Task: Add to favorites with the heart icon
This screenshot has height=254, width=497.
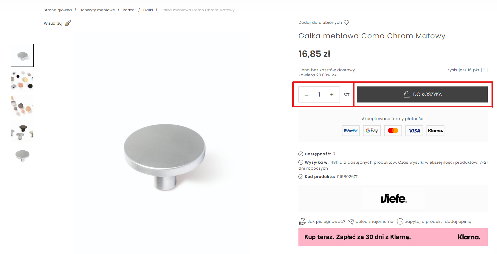Action: [346, 23]
